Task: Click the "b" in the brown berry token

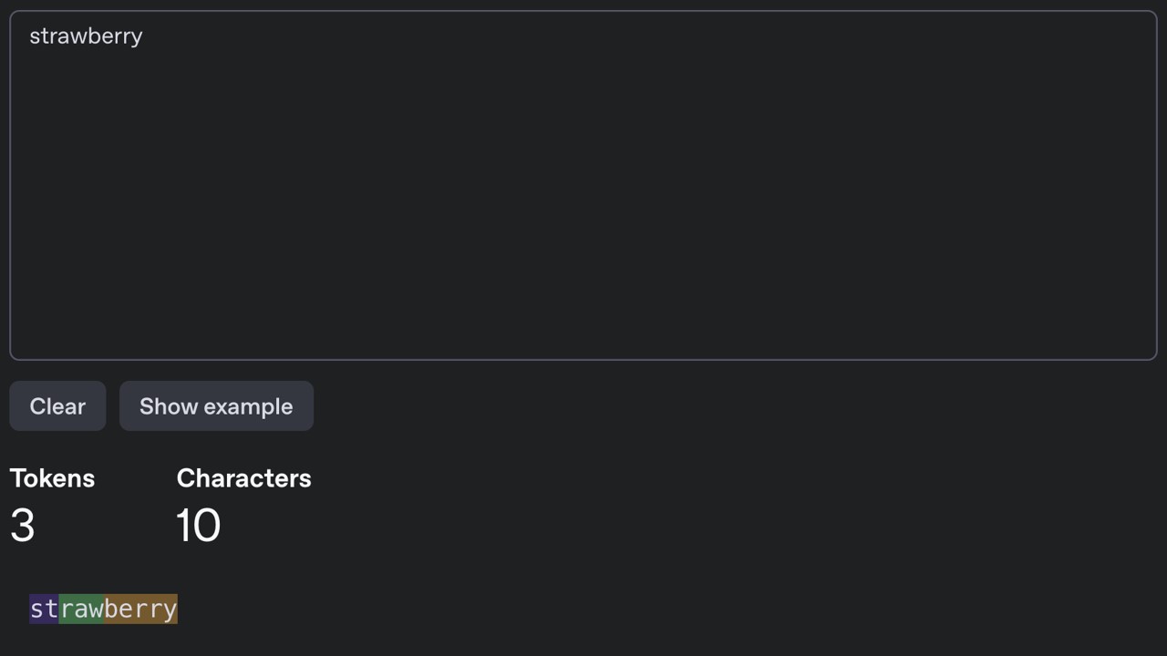Action: coord(111,609)
